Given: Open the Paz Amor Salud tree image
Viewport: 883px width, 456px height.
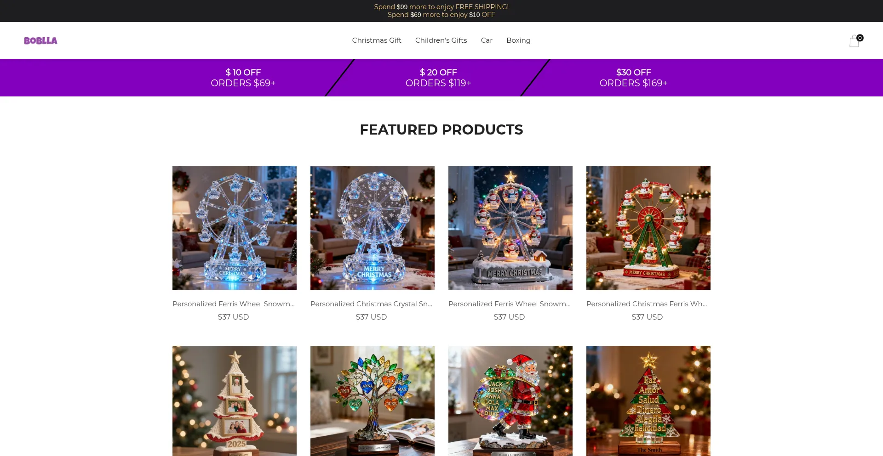Looking at the screenshot, I should pos(648,401).
